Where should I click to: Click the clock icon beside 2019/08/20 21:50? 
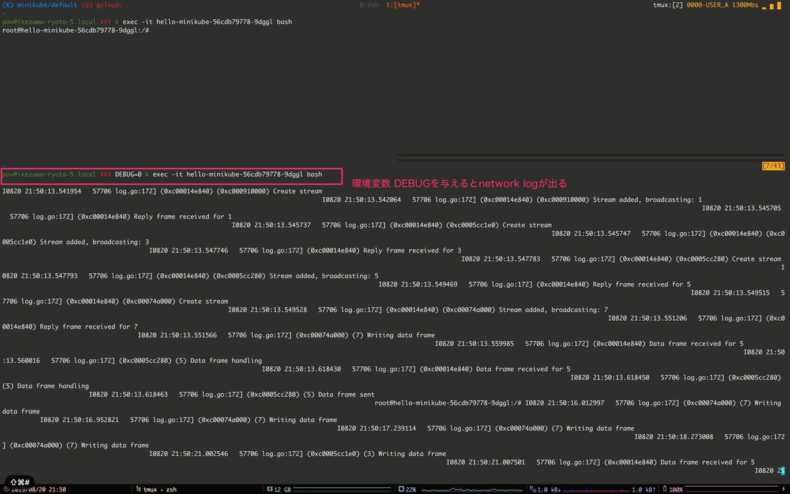[5, 489]
